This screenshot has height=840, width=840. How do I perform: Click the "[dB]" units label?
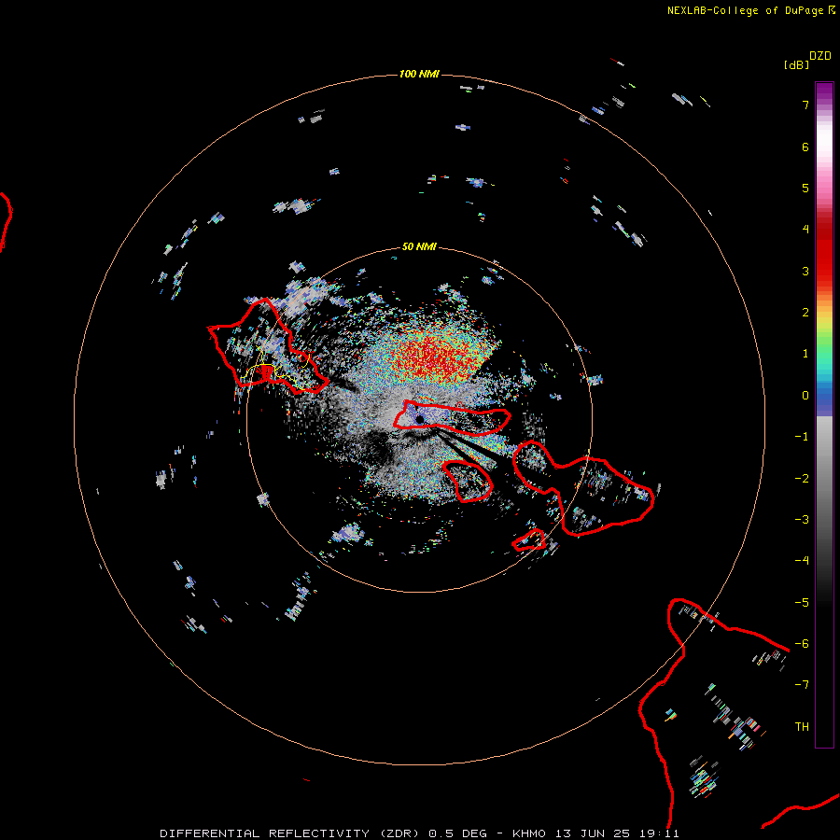[x=796, y=64]
